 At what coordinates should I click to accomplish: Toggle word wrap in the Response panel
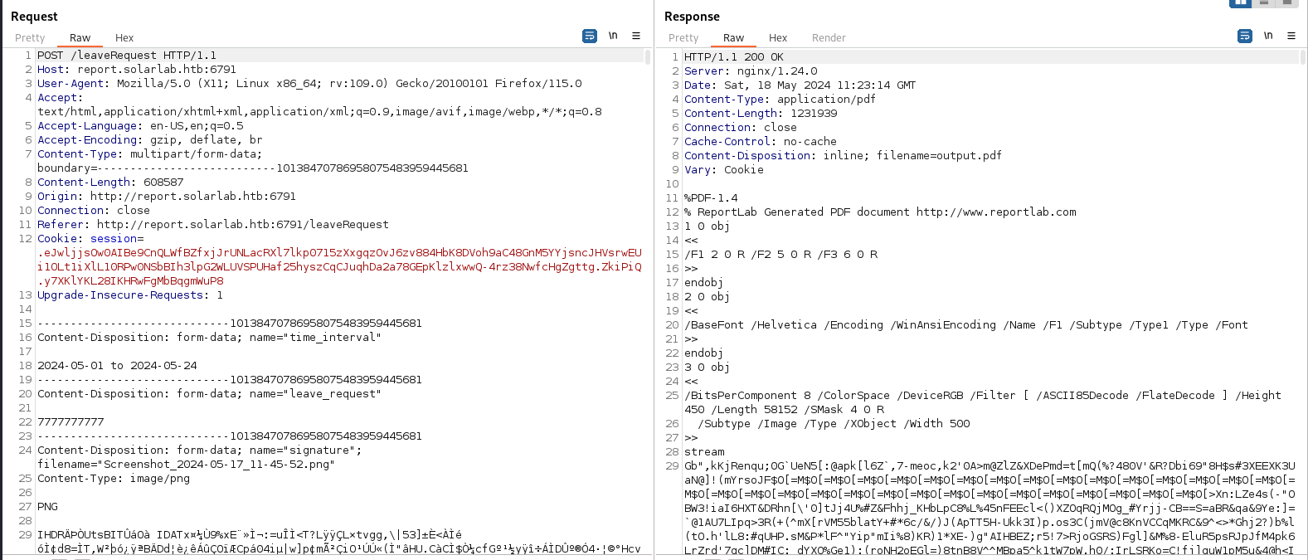pyautogui.click(x=1244, y=36)
